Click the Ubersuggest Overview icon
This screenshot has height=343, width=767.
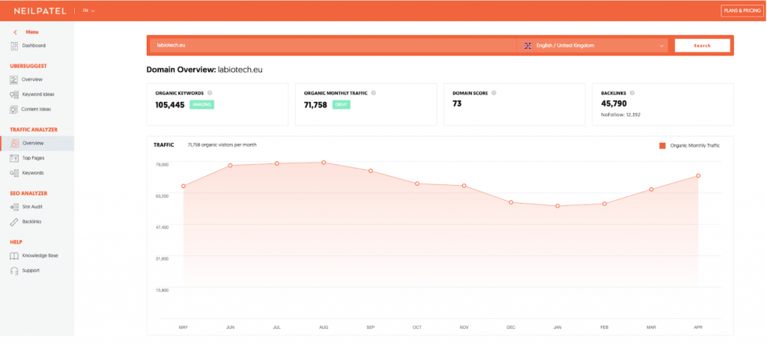click(x=13, y=79)
